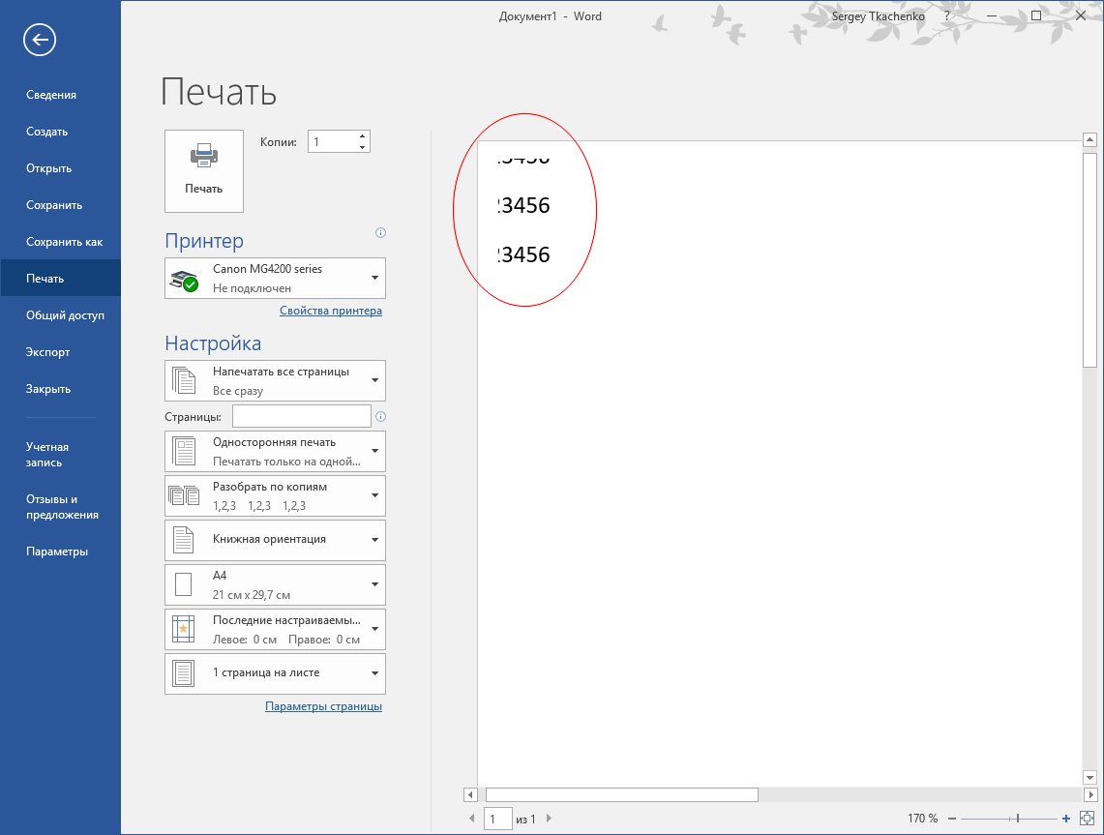Click the stacked pages icon for Напечатать все страницы
Viewport: 1104px width, 835px height.
coord(184,380)
